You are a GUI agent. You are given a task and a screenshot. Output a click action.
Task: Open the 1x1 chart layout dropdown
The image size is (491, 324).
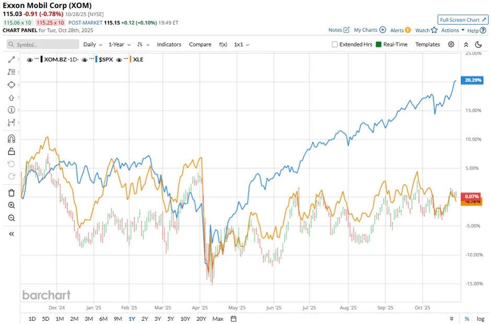(241, 44)
